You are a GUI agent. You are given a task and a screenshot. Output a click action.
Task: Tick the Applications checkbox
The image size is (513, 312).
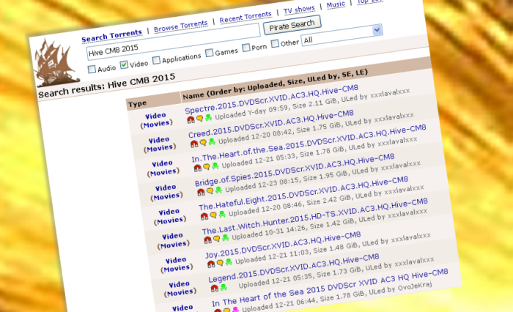[156, 60]
